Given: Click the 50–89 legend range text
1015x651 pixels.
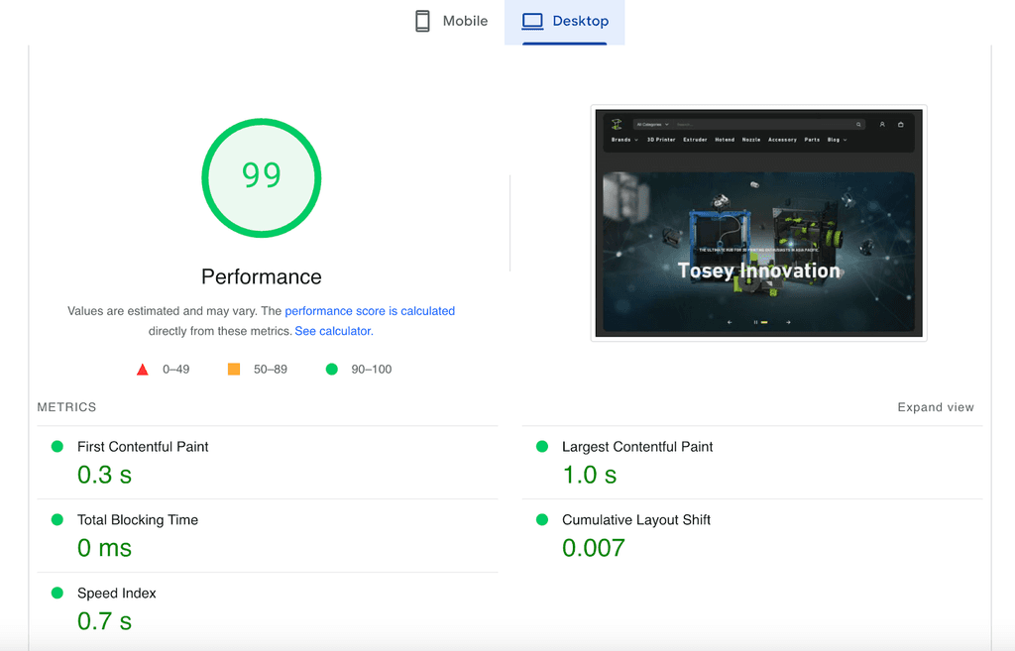Looking at the screenshot, I should click(270, 370).
